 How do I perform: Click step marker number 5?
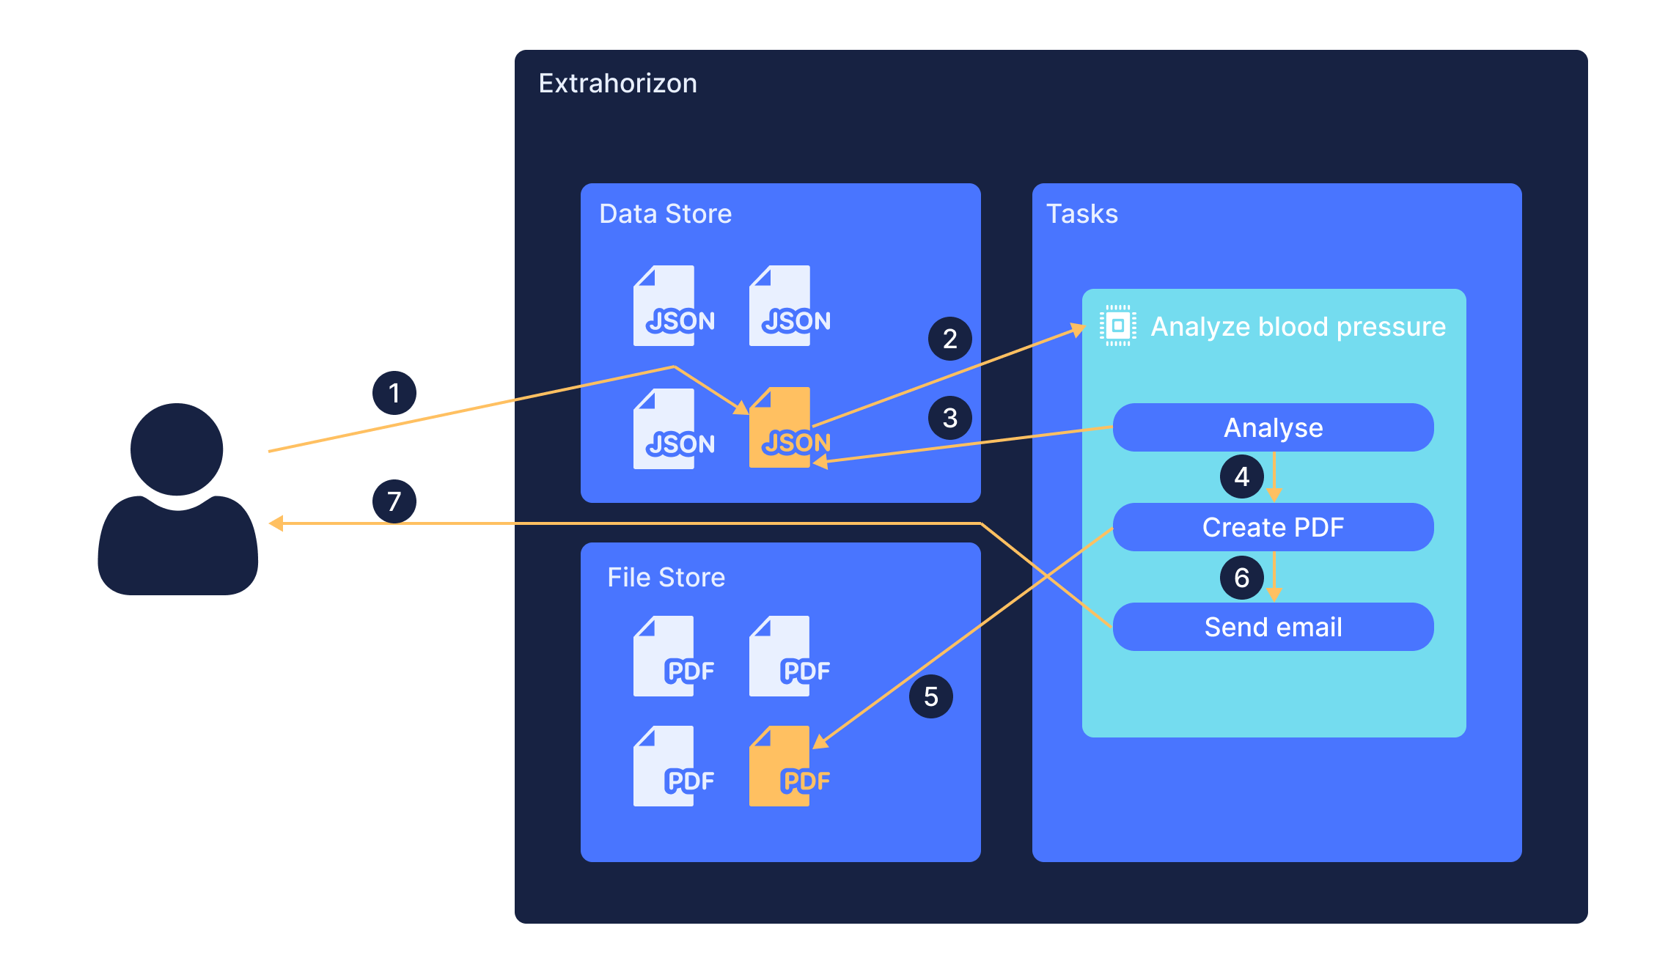(x=930, y=696)
